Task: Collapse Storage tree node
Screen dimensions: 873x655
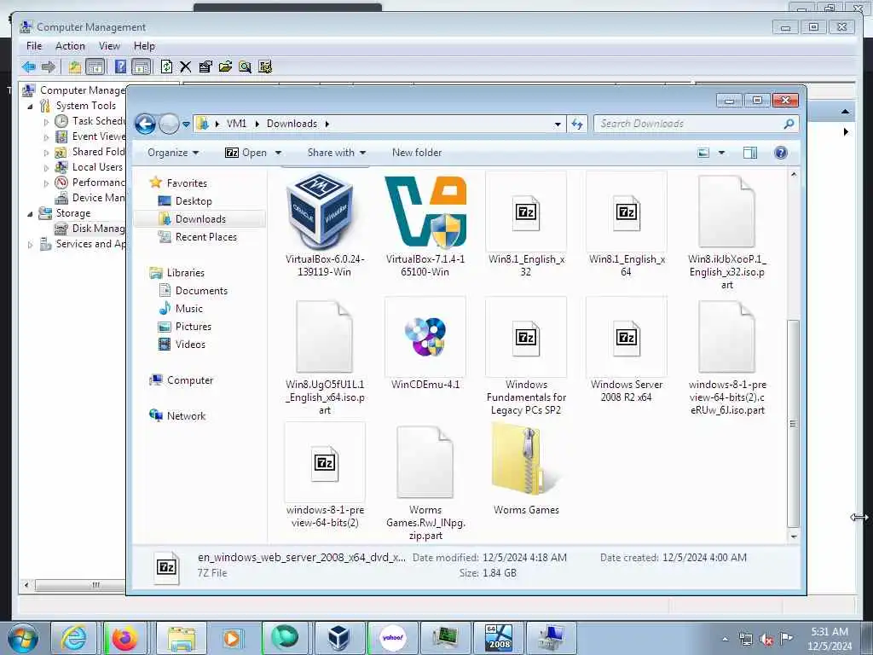Action: pos(30,213)
